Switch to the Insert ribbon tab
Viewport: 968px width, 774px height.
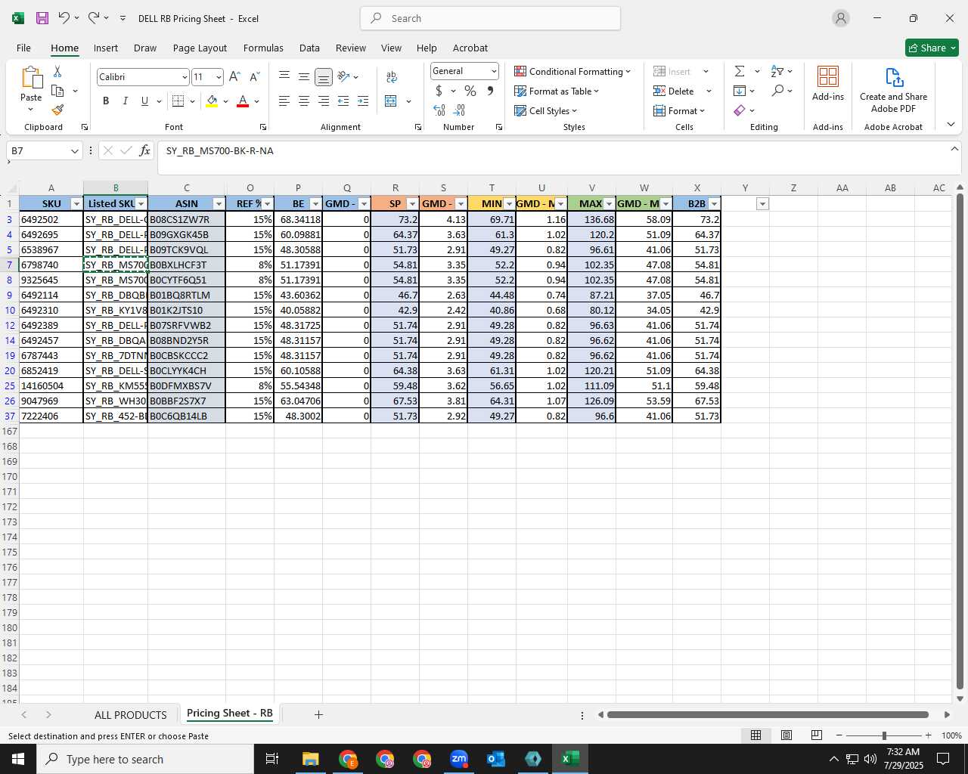point(106,48)
